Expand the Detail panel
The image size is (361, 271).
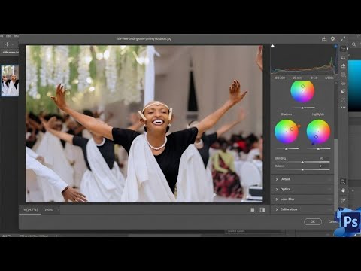(x=302, y=179)
